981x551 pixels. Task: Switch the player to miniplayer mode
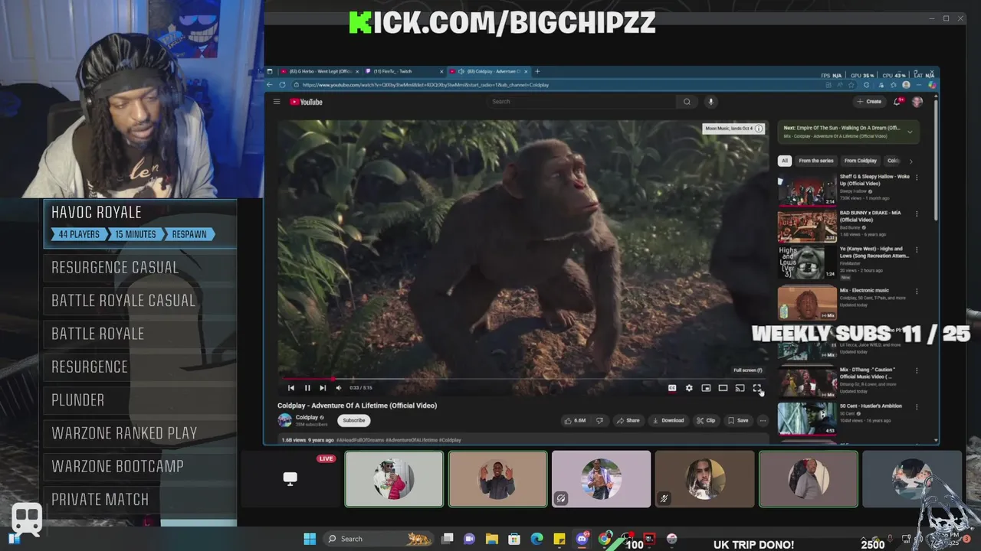(x=706, y=388)
